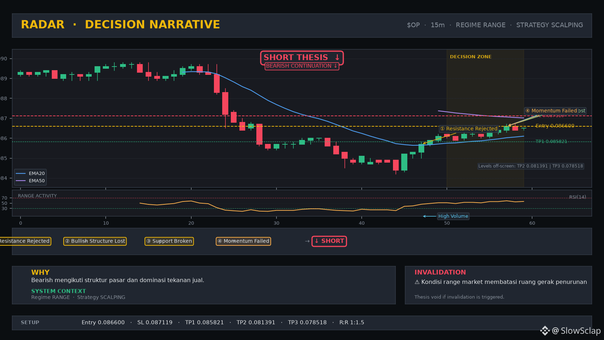Screen dimensions: 604x340
Task: Click the Bearish mengikuti struktur pasar sentence
Action: pos(118,280)
